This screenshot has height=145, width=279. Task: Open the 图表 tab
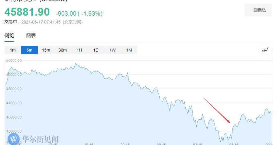click(31, 35)
